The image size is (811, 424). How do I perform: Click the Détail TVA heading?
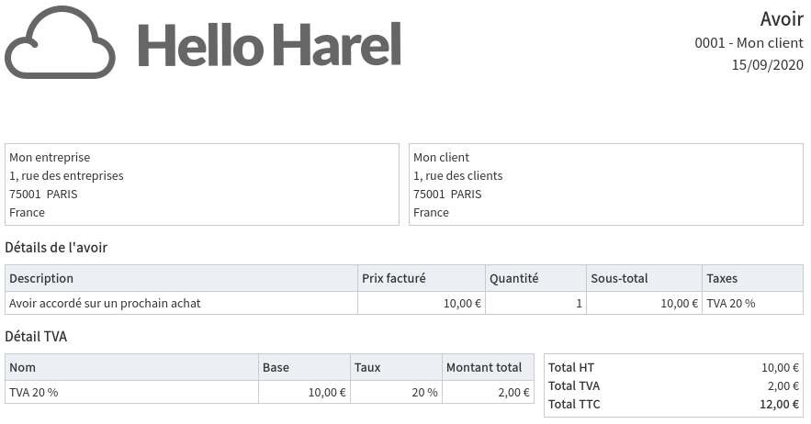pyautogui.click(x=36, y=337)
